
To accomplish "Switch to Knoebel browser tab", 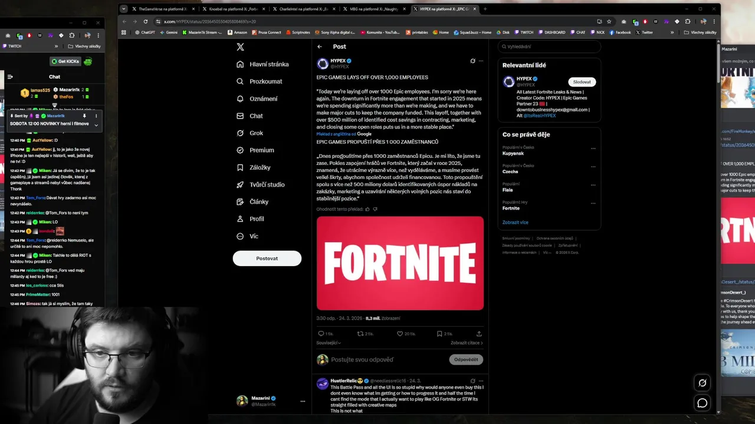I will 233,9.
